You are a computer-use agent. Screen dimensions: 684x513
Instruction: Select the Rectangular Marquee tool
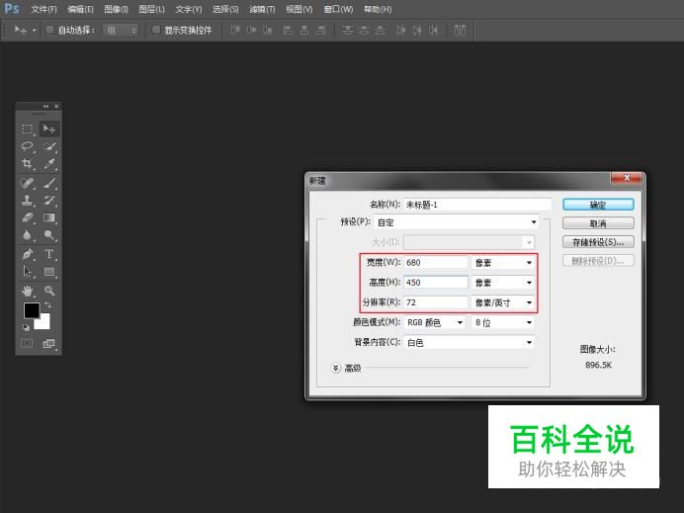[x=28, y=128]
